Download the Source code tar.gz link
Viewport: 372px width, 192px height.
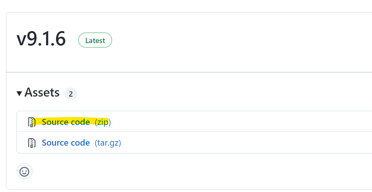[x=66, y=143]
